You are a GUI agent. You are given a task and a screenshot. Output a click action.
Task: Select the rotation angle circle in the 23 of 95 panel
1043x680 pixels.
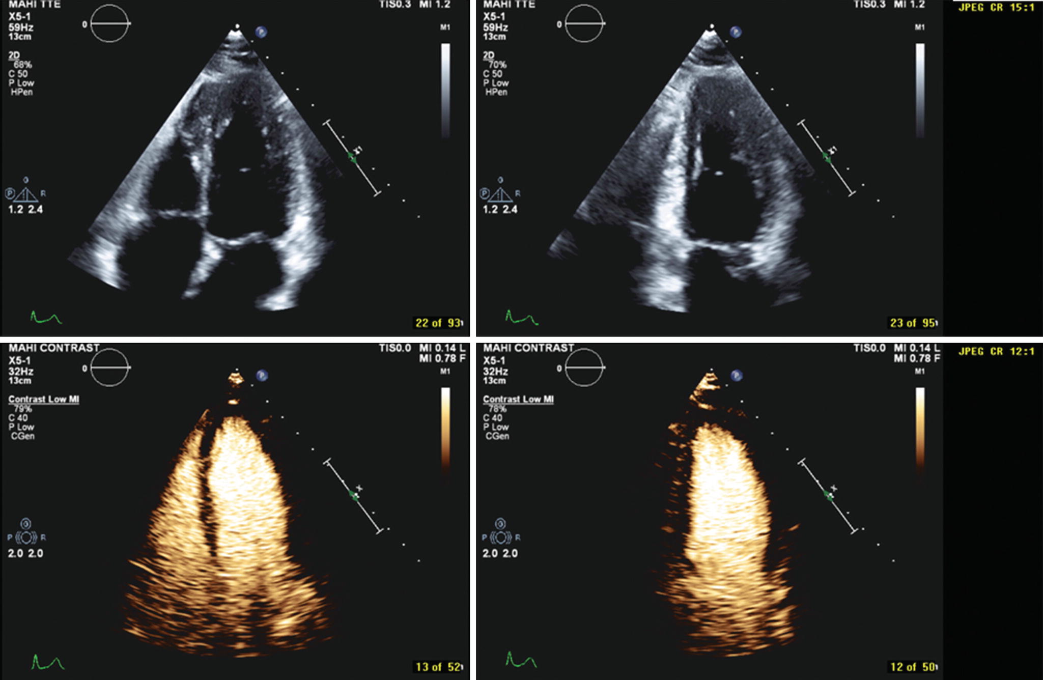[584, 23]
